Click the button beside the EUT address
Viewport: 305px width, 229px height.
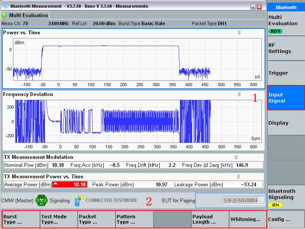262,200
